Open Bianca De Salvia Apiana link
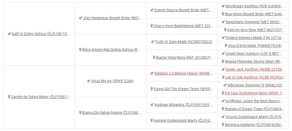This screenshot has width=292, height=131. pos(112,113)
